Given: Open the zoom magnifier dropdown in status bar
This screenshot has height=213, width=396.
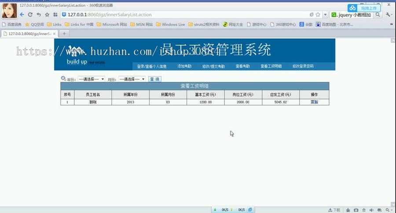Looking at the screenshot, I should (x=389, y=210).
